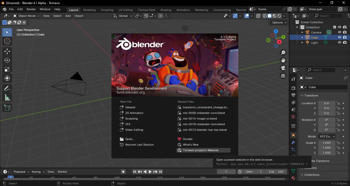This screenshot has height=186, width=350.
Task: Select the Annotate tool
Action: click(7, 89)
